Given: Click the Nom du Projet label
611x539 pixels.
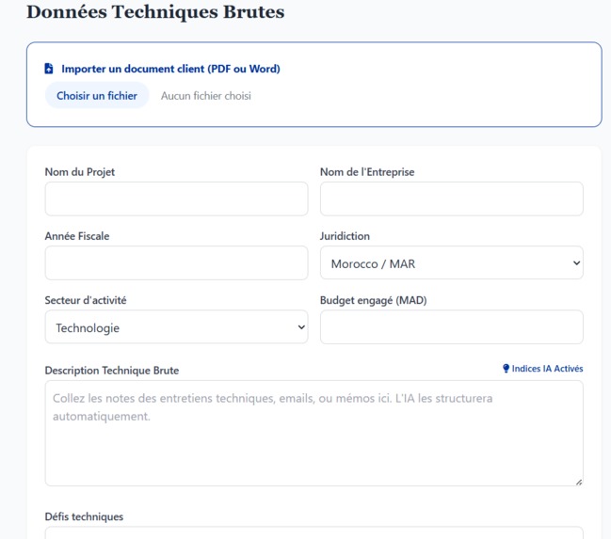Looking at the screenshot, I should tap(80, 172).
